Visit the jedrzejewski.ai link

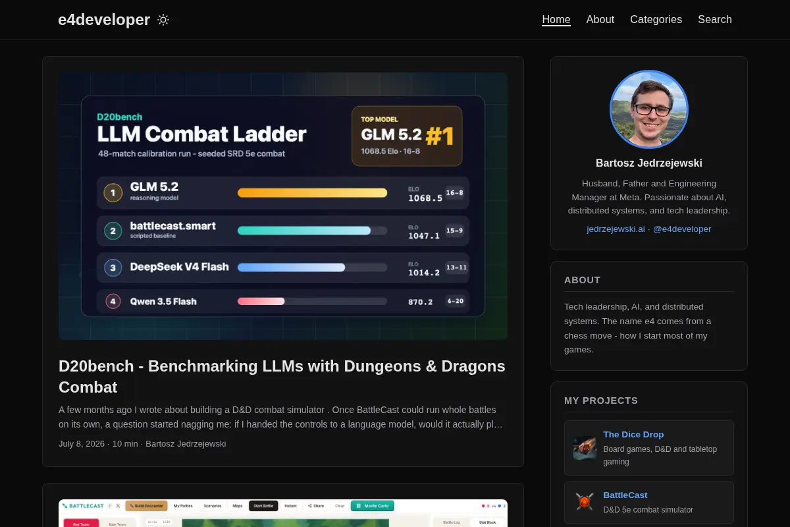(x=616, y=229)
